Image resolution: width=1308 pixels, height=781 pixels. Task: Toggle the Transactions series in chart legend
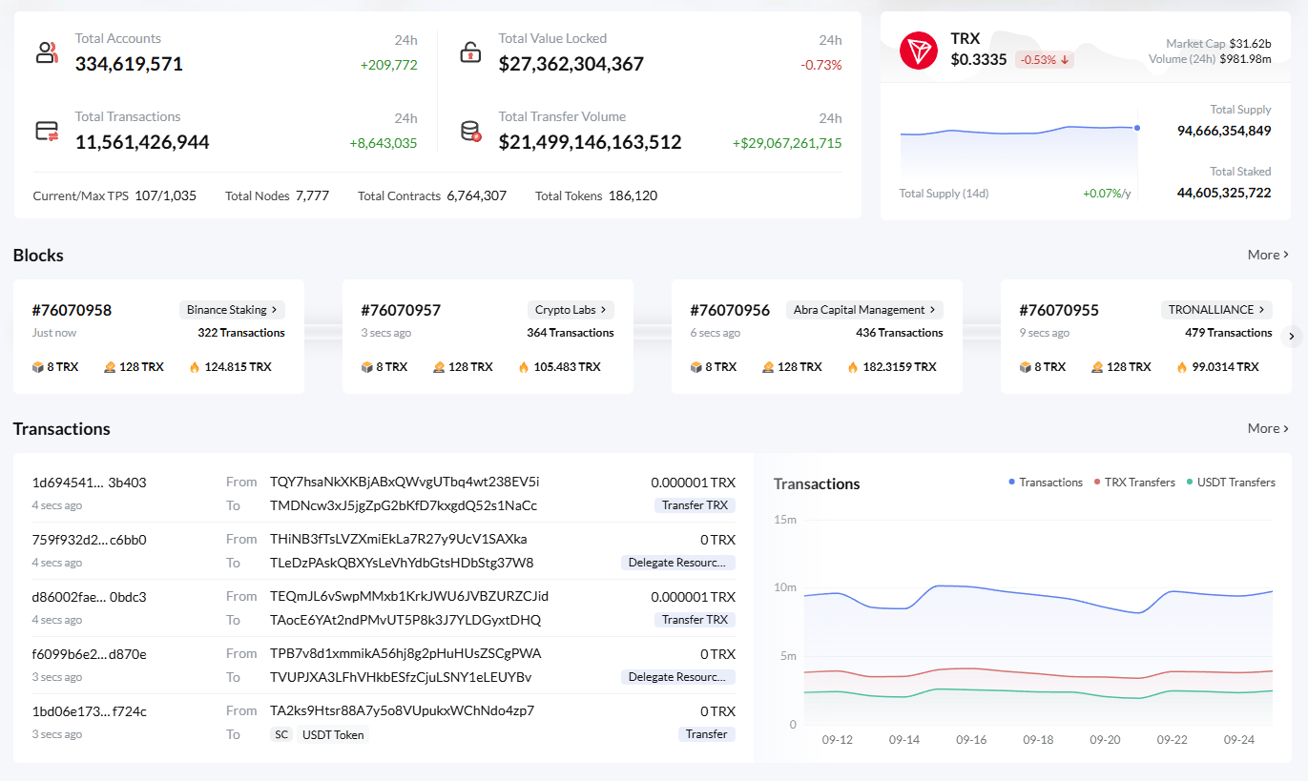1046,483
